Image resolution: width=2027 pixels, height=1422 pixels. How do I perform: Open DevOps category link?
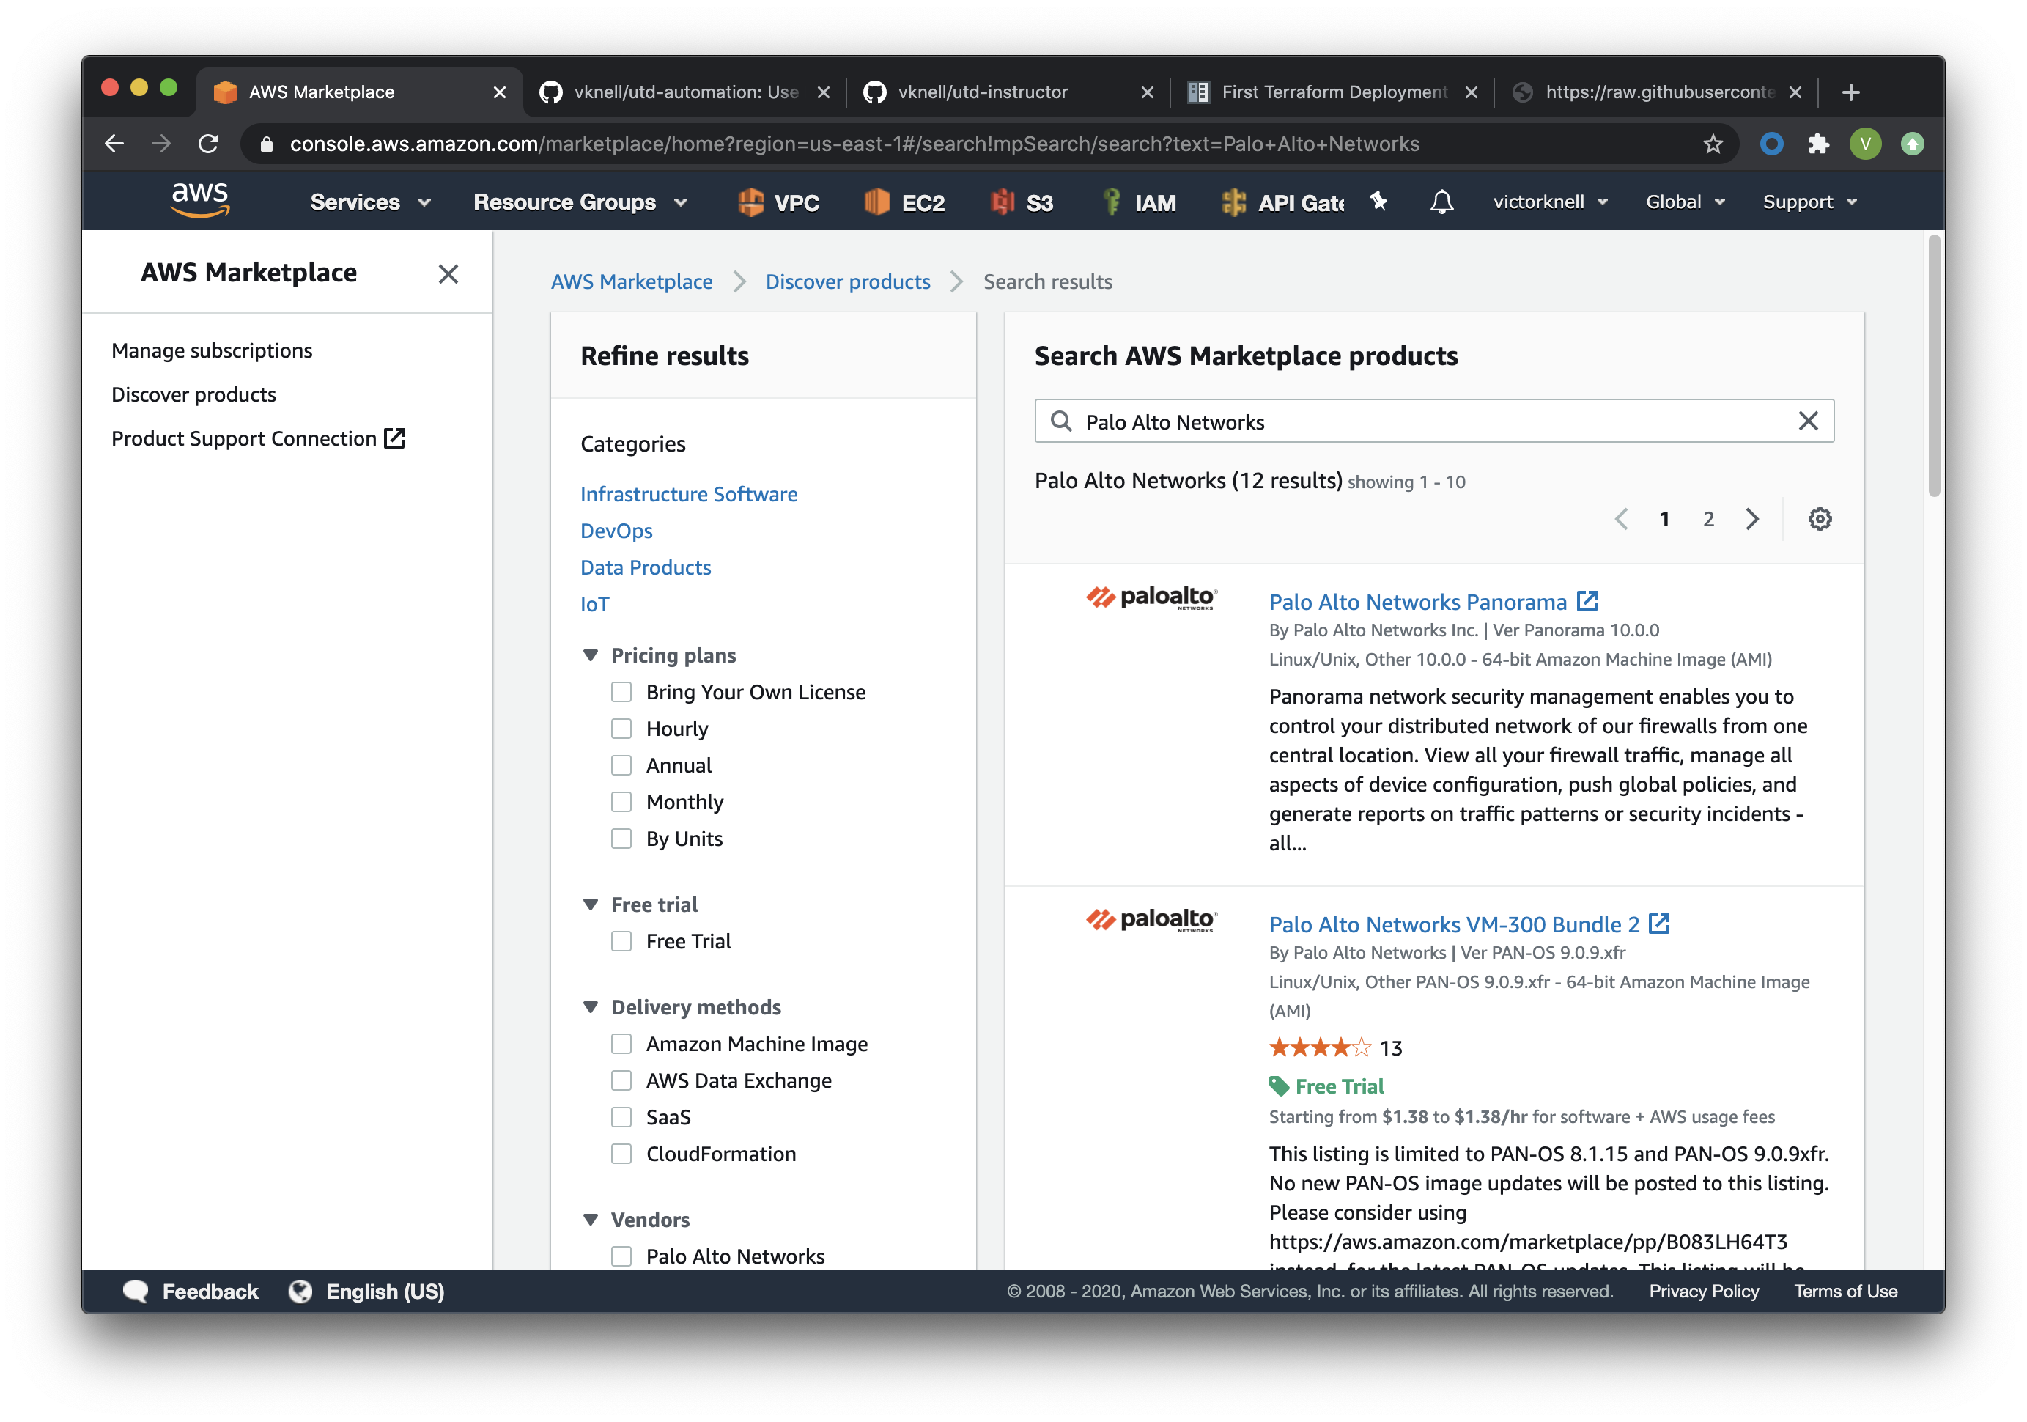(x=616, y=531)
